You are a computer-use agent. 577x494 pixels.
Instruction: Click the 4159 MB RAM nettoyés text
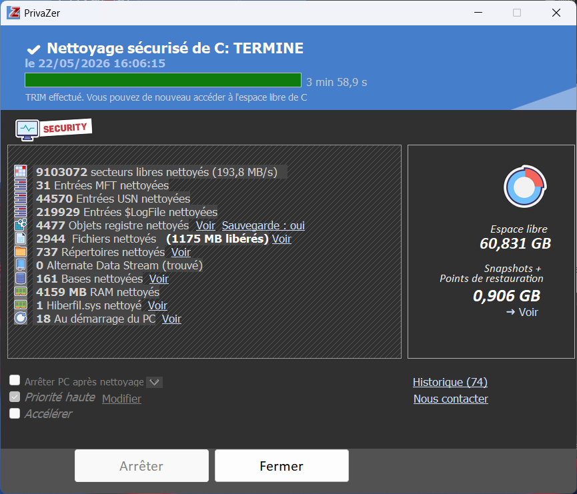[97, 292]
